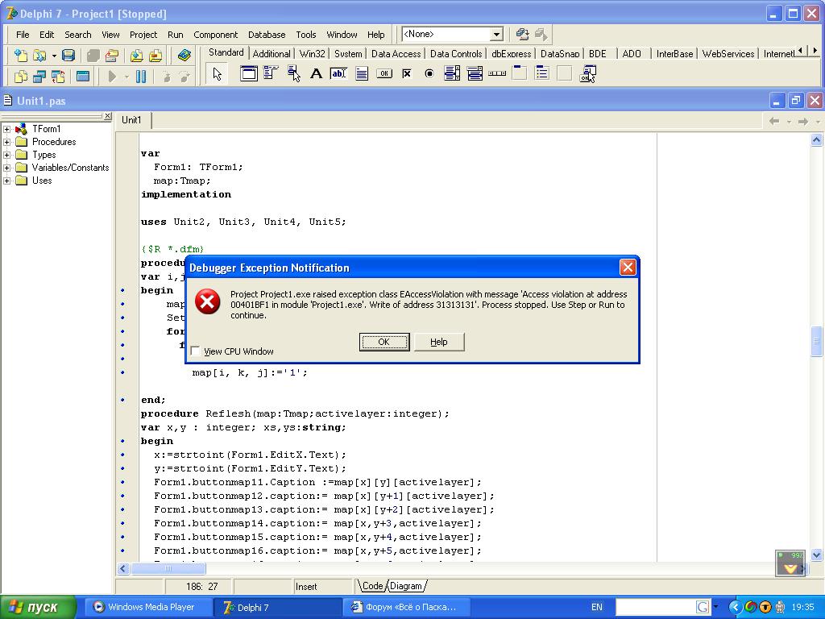Click the Run program play icon
This screenshot has width=825, height=619.
(x=112, y=77)
